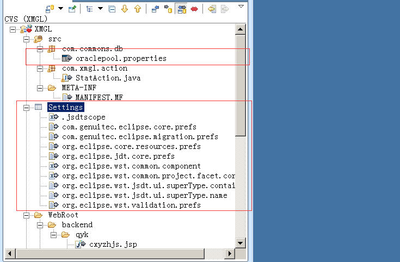Collapse the META-INF folder
This screenshot has width=400, height=262.
40,88
